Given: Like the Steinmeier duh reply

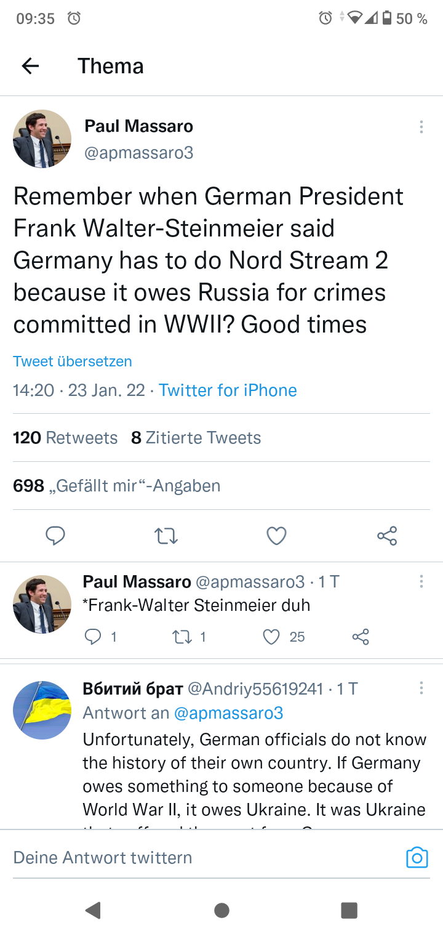Looking at the screenshot, I should (271, 637).
